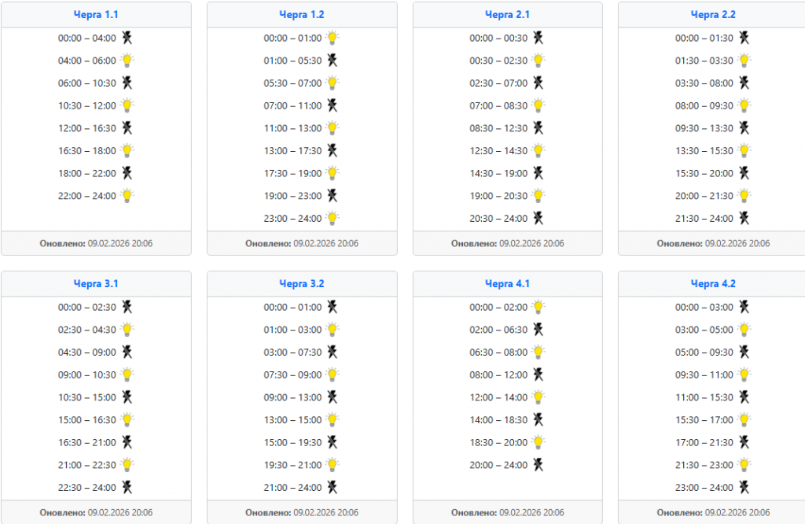Click the Черга 2.2 heading link
The height and width of the screenshot is (524, 805).
tap(713, 15)
